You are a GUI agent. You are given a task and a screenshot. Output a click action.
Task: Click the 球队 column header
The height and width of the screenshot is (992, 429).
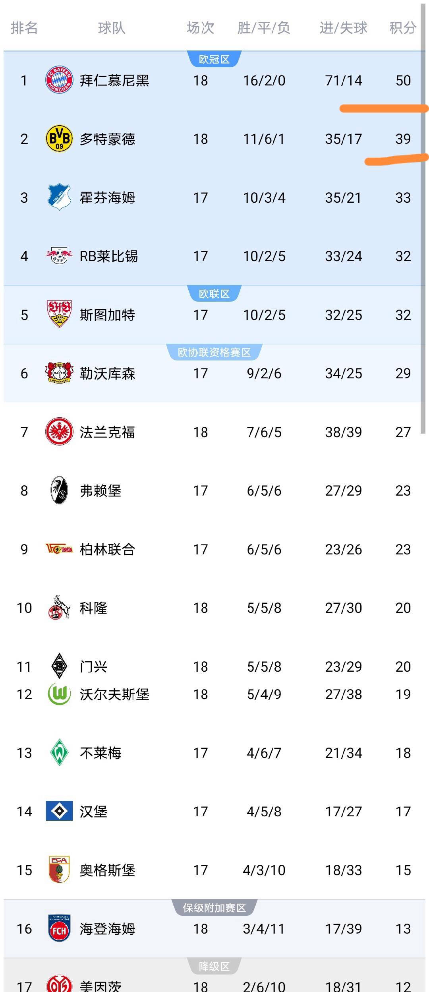click(112, 28)
